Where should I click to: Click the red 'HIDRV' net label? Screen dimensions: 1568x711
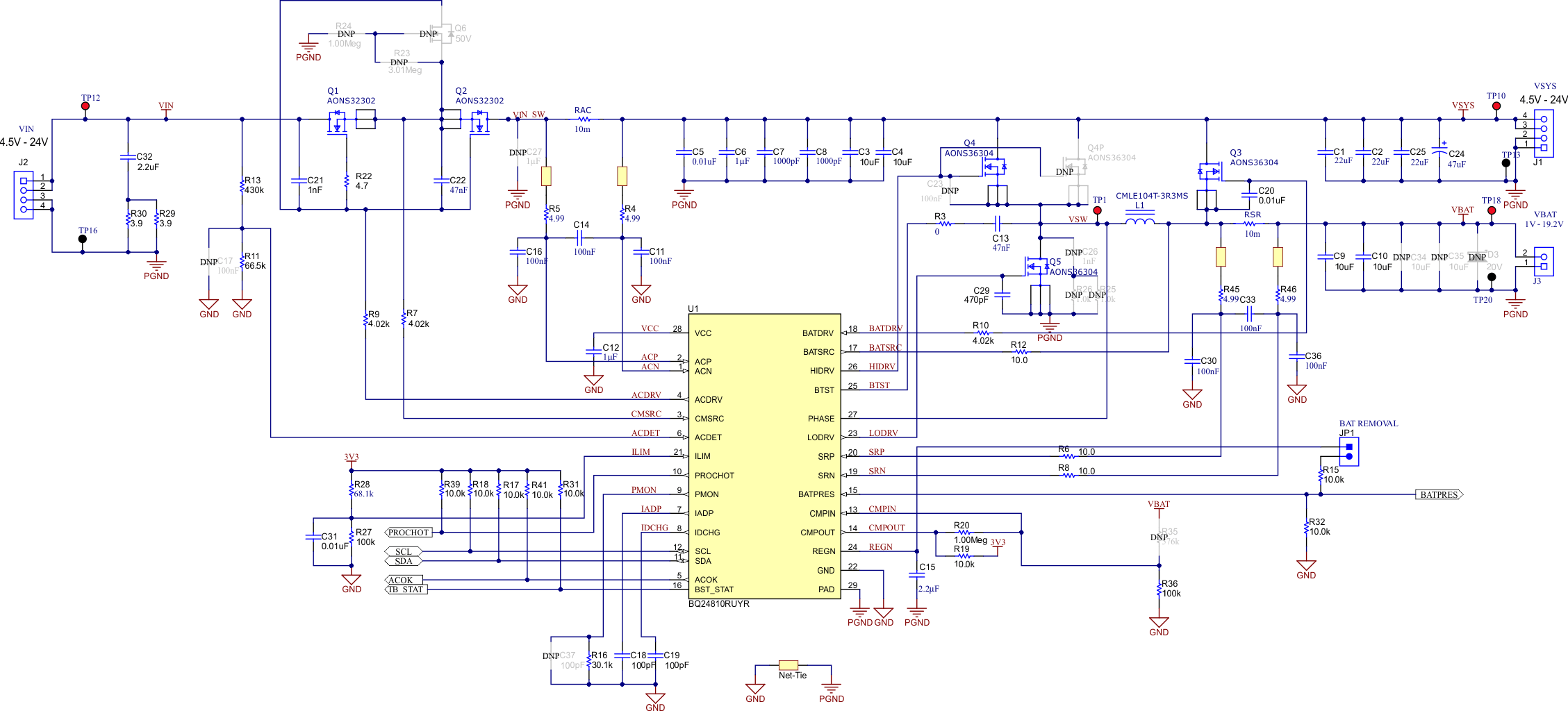tap(882, 367)
